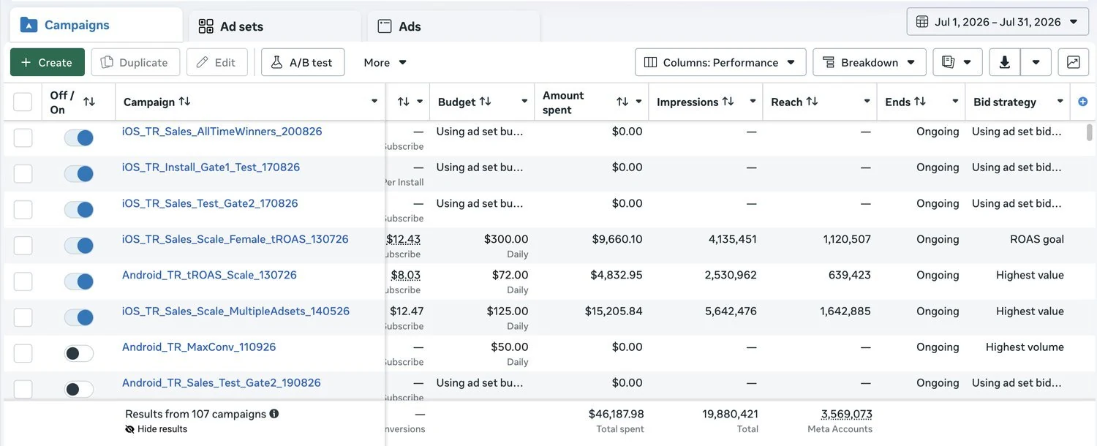Viewport: 1097px width, 446px height.
Task: Open Budget column header dropdown arrow
Action: pyautogui.click(x=524, y=102)
